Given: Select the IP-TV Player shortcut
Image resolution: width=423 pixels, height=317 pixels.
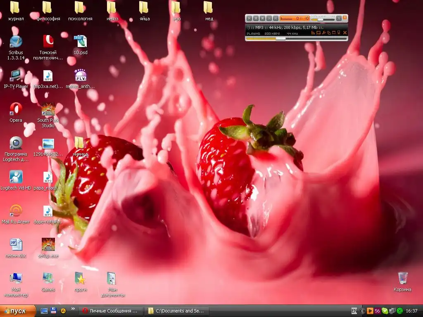Looking at the screenshot, I should [16, 76].
